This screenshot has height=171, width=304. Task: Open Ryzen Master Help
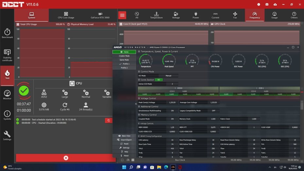(124, 152)
